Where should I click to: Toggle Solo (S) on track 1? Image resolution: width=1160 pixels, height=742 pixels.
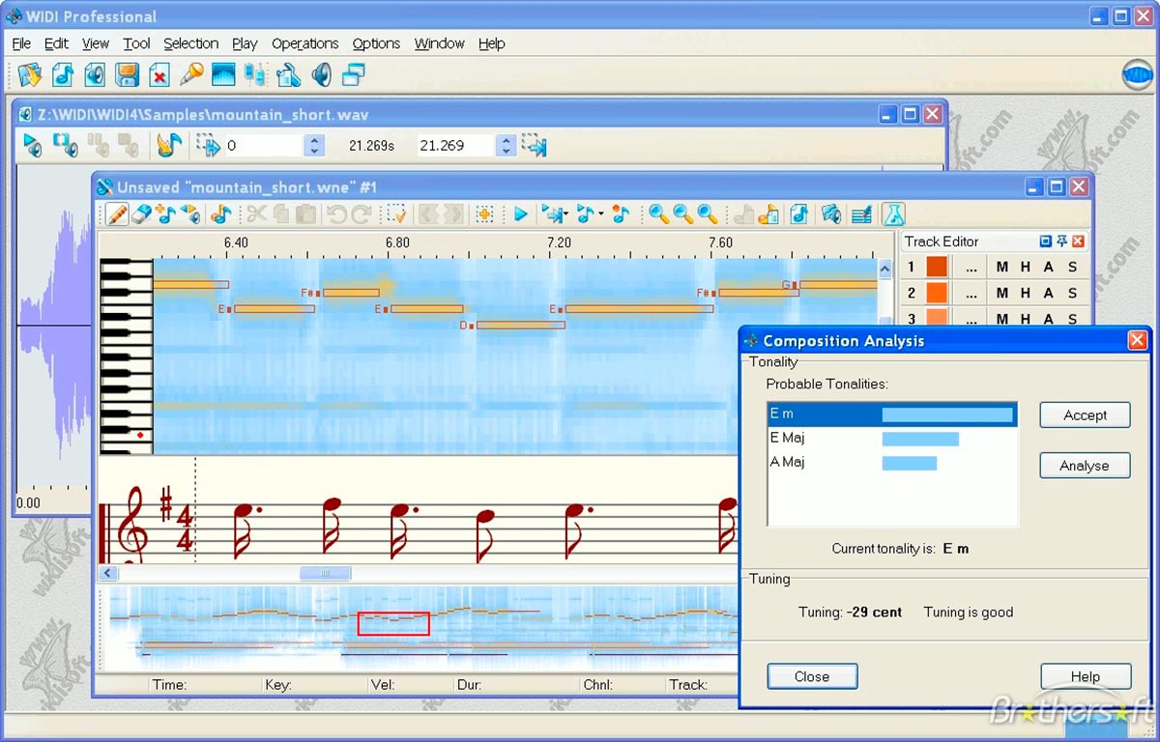point(1072,268)
